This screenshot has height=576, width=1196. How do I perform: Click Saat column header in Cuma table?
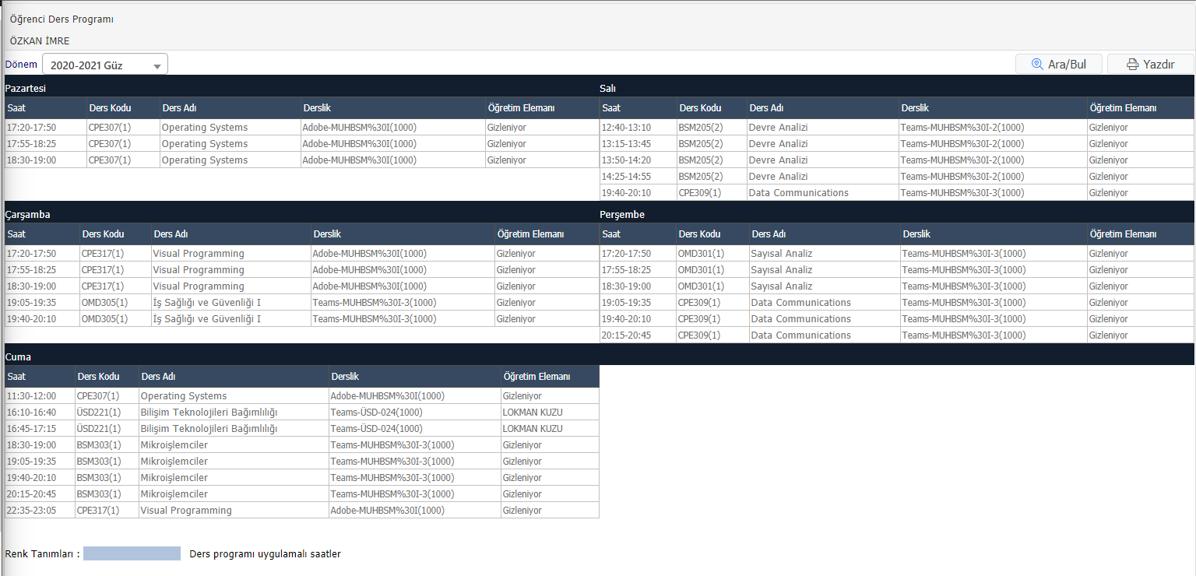(x=16, y=377)
